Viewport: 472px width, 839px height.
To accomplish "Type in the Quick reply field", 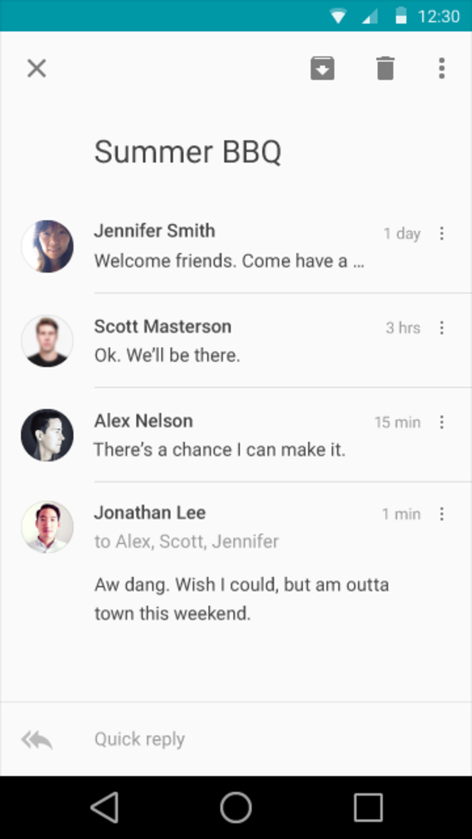I will pyautogui.click(x=231, y=740).
